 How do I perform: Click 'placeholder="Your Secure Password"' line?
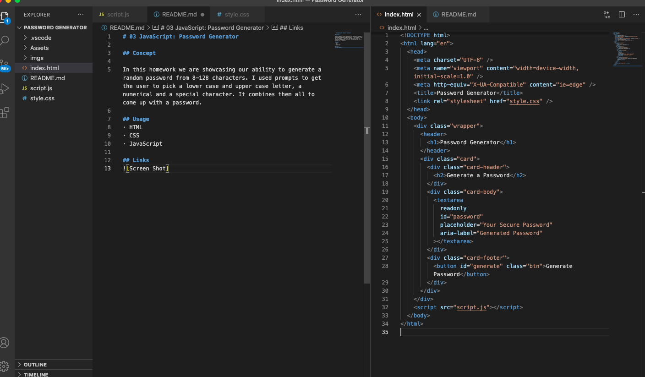coord(496,225)
